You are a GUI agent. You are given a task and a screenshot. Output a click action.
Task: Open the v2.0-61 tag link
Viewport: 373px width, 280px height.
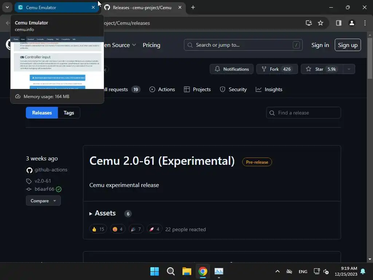click(43, 181)
